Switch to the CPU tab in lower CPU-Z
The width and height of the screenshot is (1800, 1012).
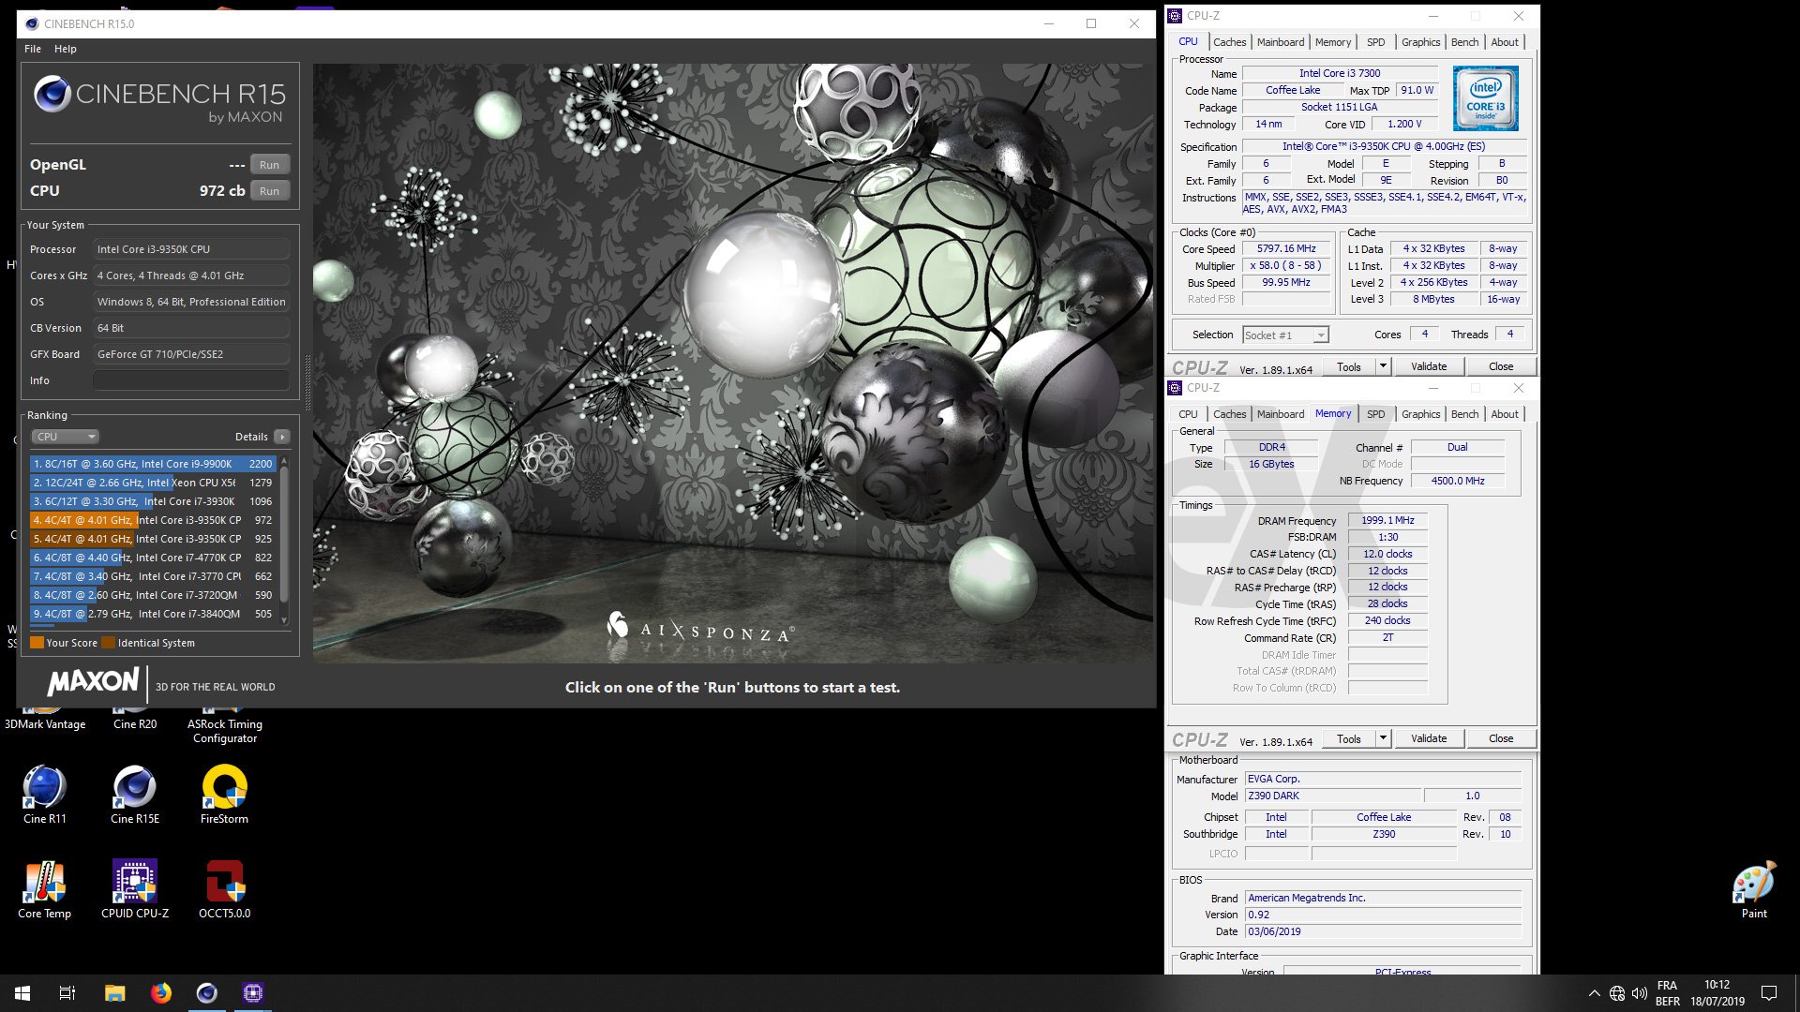[x=1188, y=414]
